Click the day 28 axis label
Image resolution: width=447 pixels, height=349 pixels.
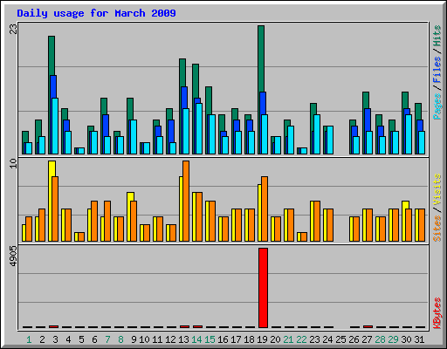tap(380, 339)
